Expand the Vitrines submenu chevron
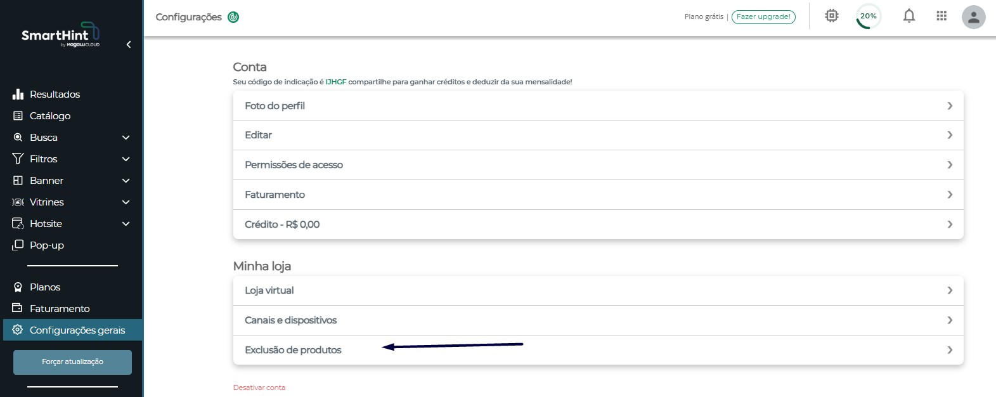The image size is (996, 397). tap(126, 202)
